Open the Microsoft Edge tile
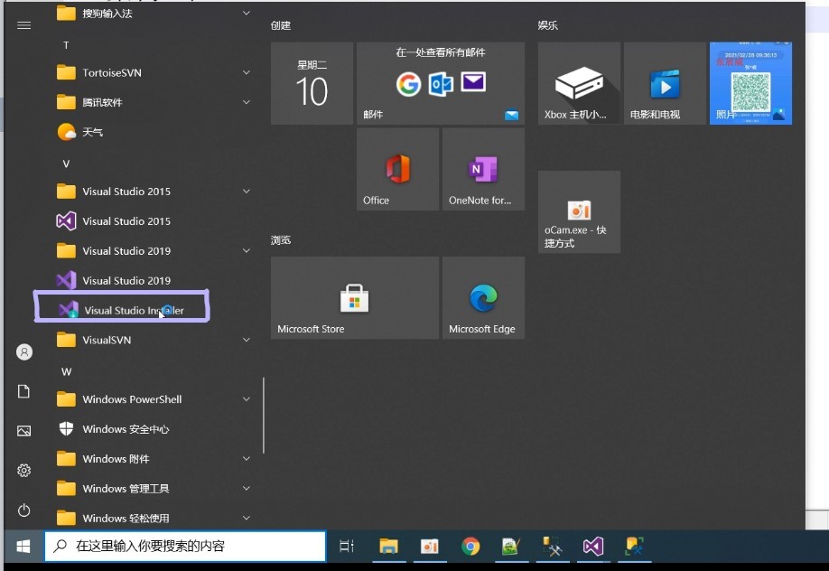This screenshot has width=829, height=571. click(x=484, y=297)
